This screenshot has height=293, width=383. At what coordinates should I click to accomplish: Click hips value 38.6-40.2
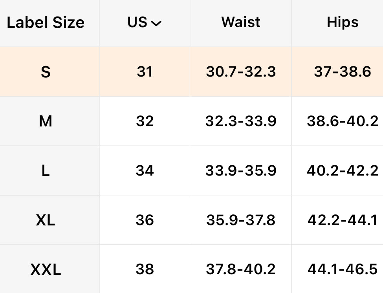[343, 122]
